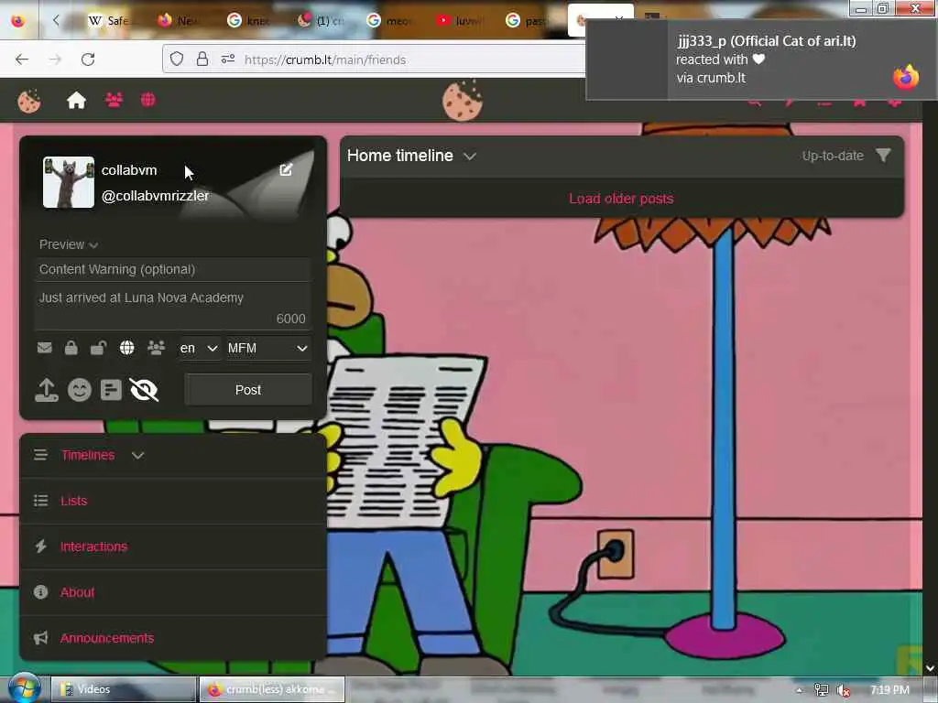The image size is (938, 703).
Task: Open the clock showing 7:19 PM
Action: point(890,690)
